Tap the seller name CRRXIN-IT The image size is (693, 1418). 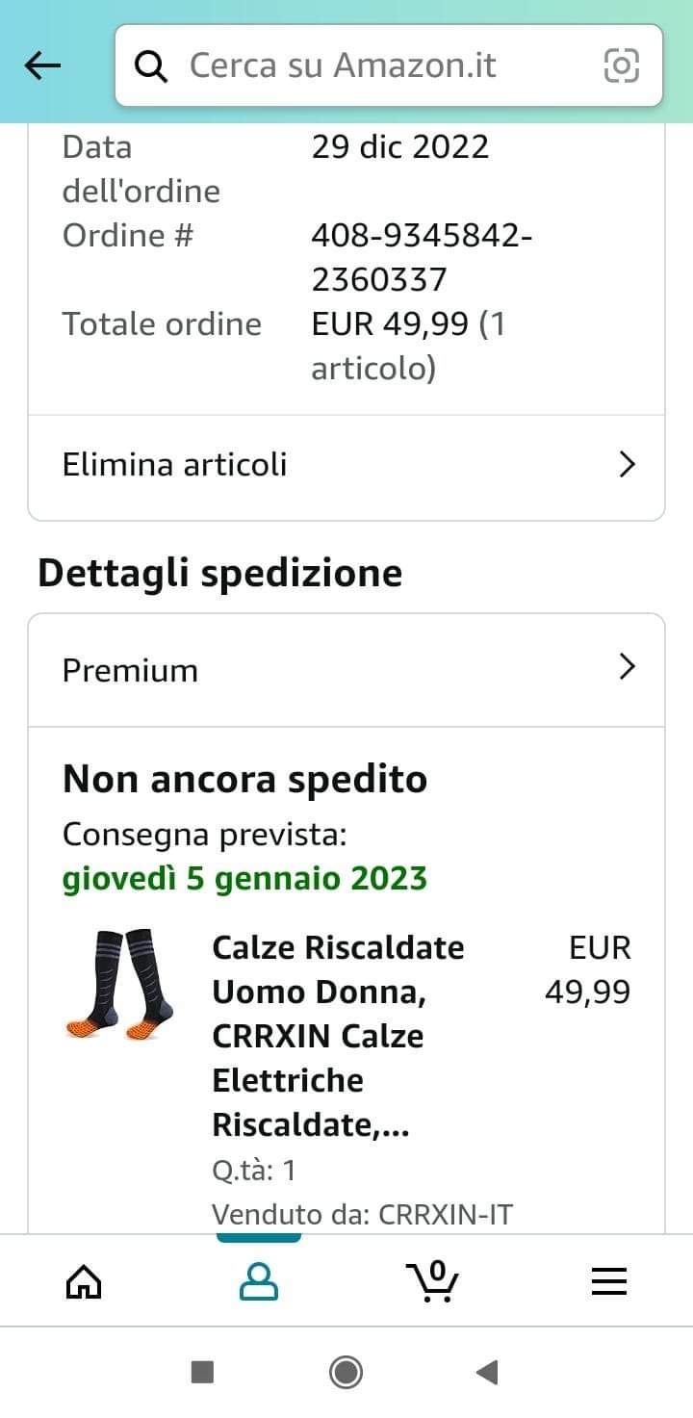445,1214
